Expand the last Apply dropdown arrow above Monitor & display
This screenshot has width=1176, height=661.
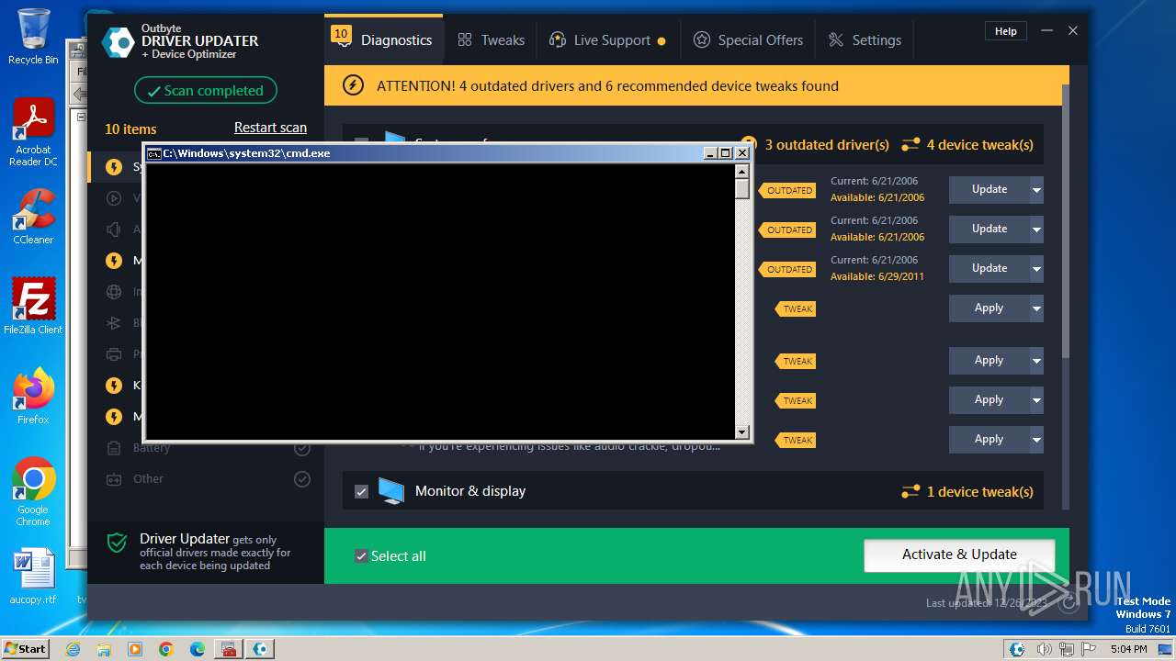point(1036,440)
